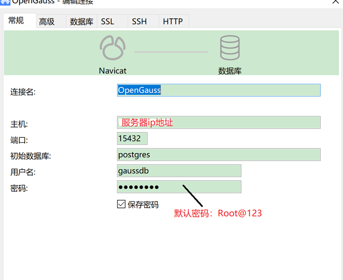Go to the SSL tab
This screenshot has height=280, width=343.
tap(107, 21)
